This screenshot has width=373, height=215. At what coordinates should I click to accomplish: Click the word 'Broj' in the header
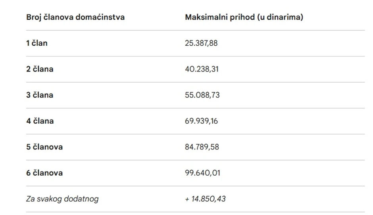pos(34,17)
